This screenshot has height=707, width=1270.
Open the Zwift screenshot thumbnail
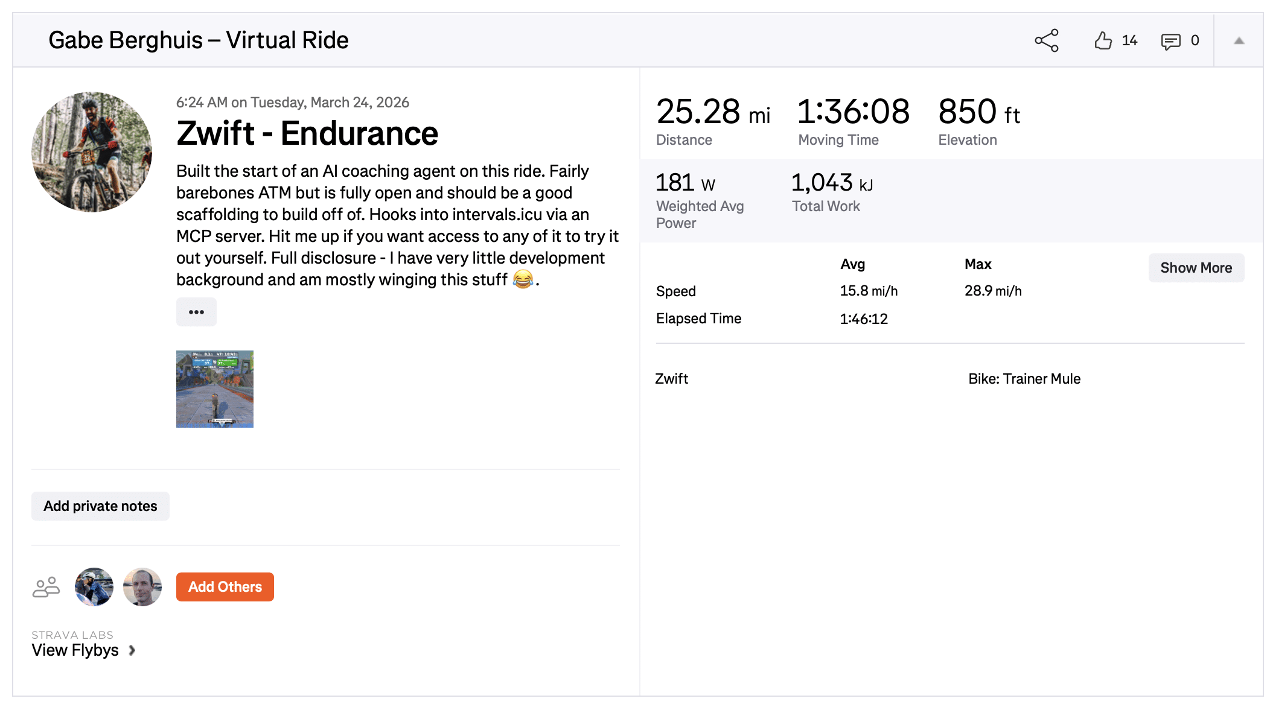(215, 389)
